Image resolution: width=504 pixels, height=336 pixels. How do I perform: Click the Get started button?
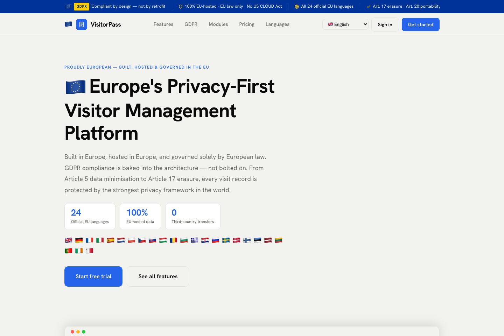coord(421,24)
